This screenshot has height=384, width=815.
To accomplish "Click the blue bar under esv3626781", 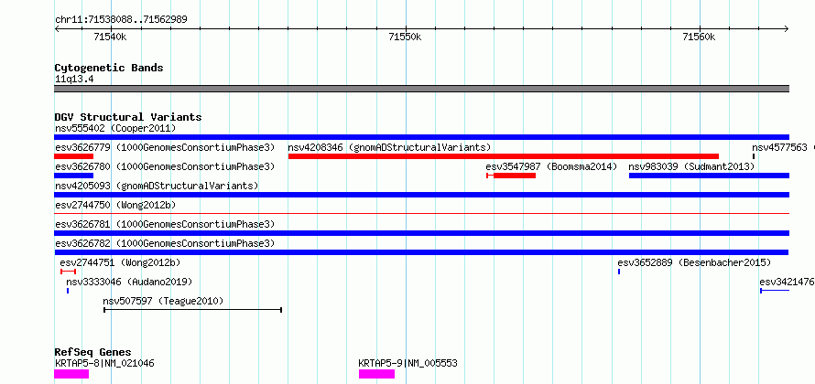I will click(x=421, y=233).
